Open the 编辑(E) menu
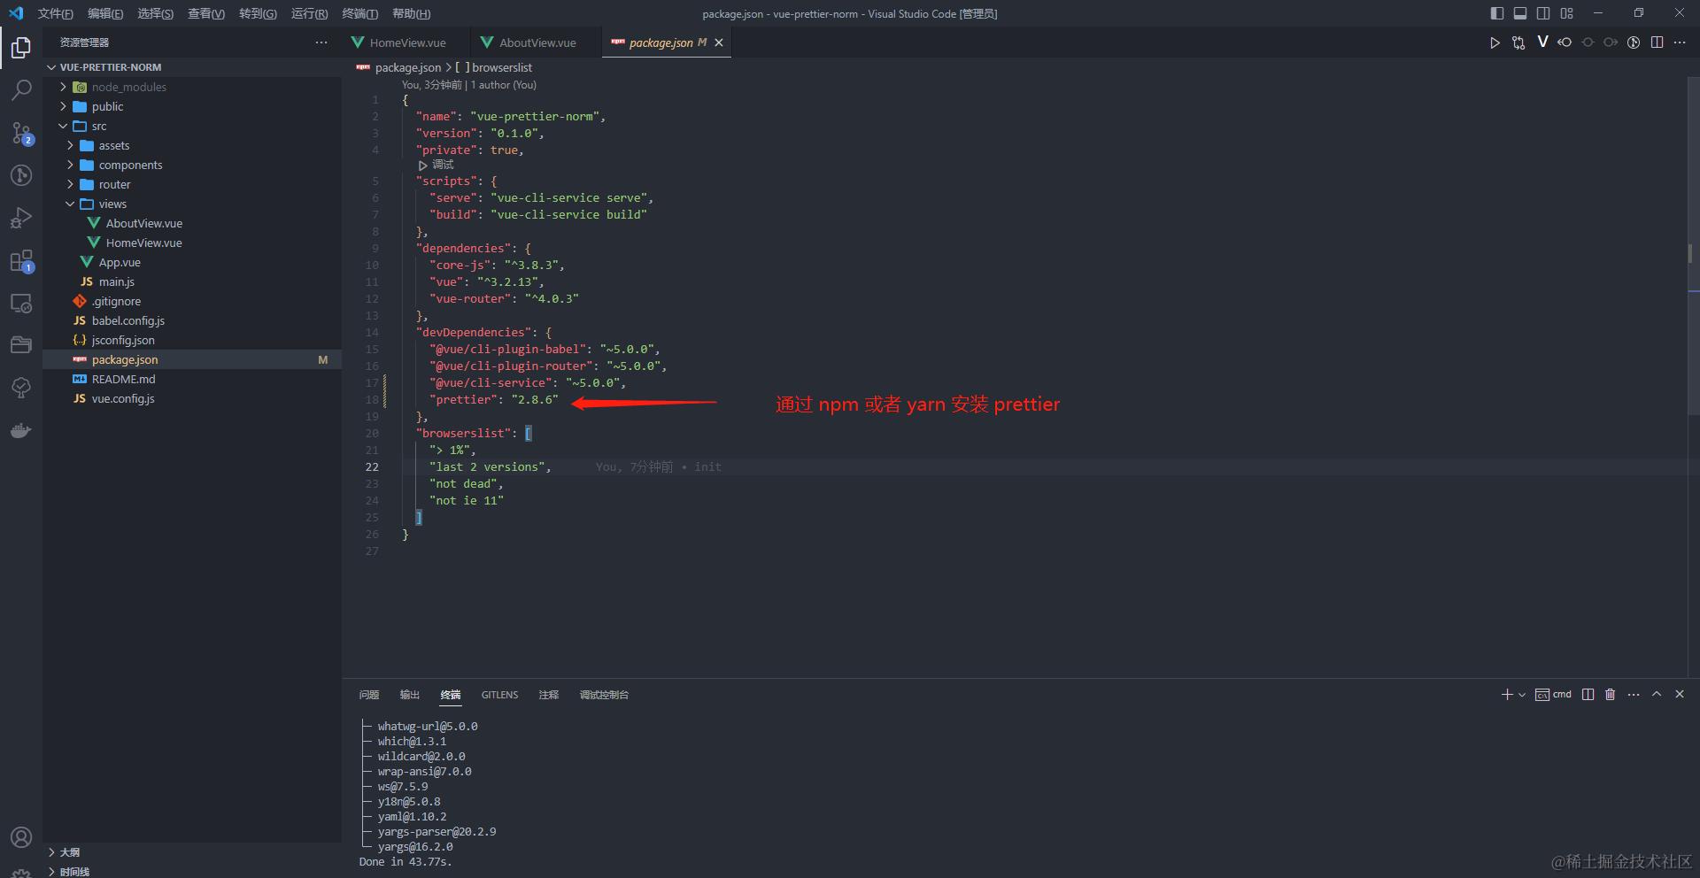1700x878 pixels. click(105, 13)
